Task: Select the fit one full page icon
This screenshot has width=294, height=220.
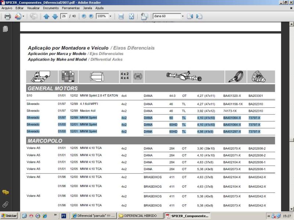Action: click(x=132, y=16)
